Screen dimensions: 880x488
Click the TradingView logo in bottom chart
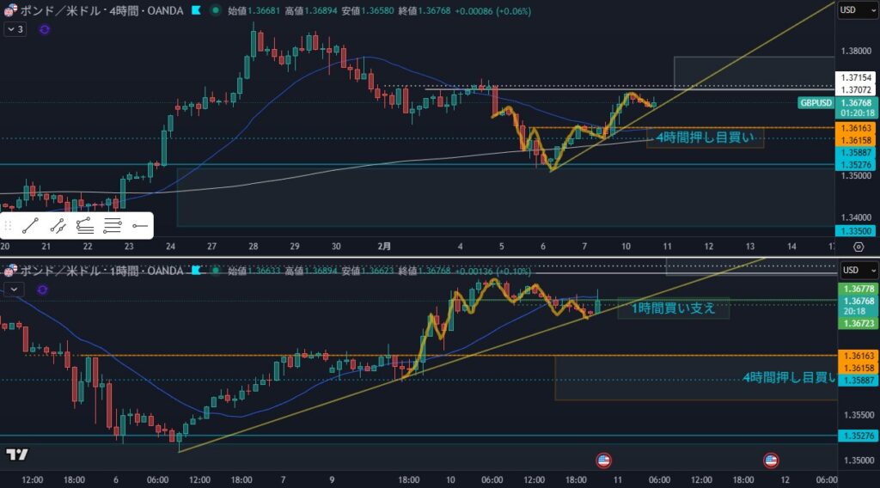point(16,454)
